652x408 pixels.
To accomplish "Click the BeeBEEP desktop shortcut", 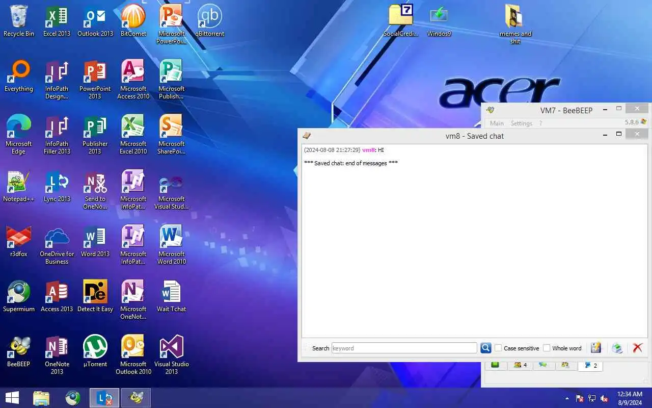I will [19, 351].
